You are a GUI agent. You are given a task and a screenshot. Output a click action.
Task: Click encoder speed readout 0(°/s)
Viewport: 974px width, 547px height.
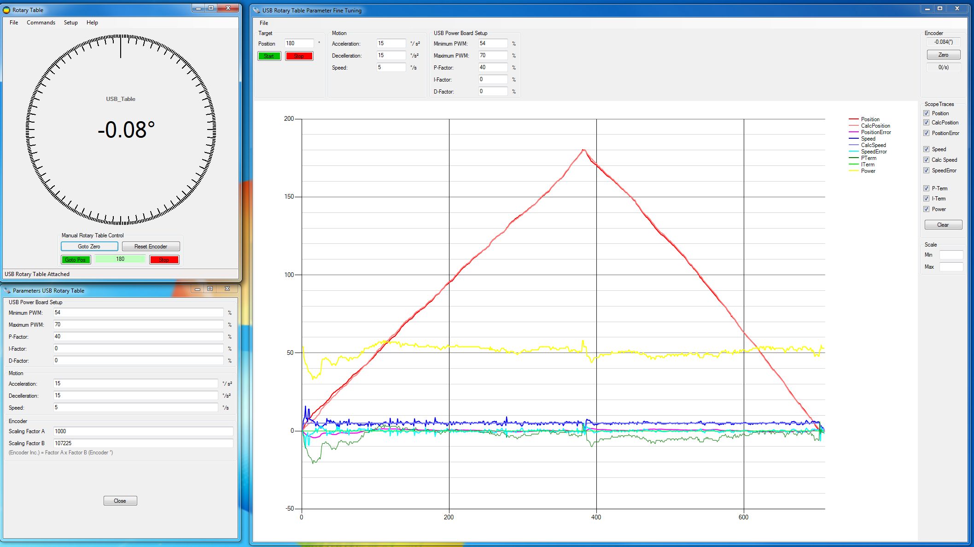click(x=943, y=67)
